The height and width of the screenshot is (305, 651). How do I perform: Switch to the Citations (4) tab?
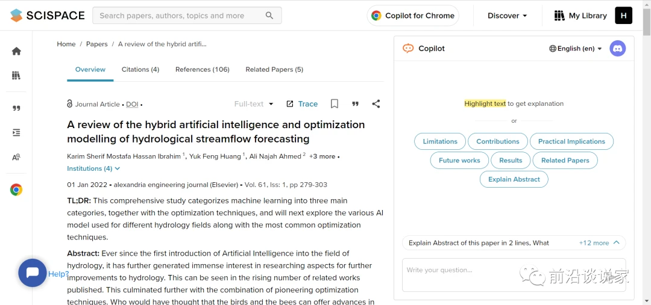coord(140,69)
